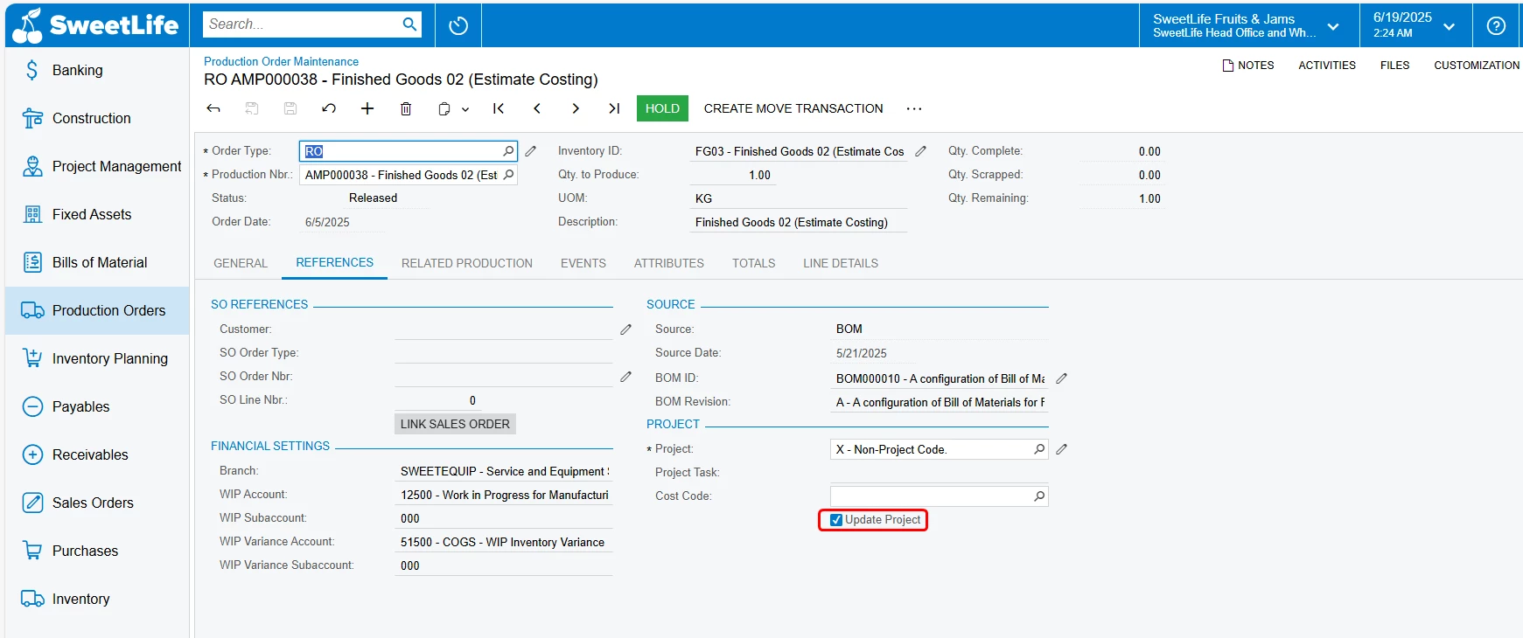Image resolution: width=1523 pixels, height=638 pixels.
Task: Open Activities
Action: tap(1327, 66)
